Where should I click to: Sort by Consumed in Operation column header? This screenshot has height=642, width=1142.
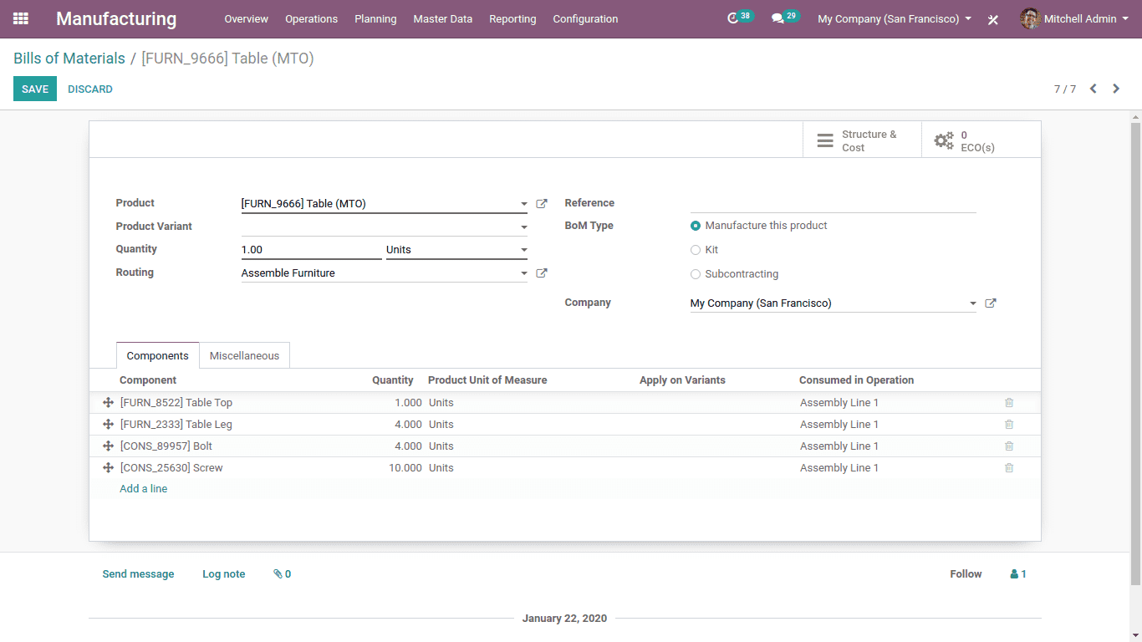click(x=856, y=380)
